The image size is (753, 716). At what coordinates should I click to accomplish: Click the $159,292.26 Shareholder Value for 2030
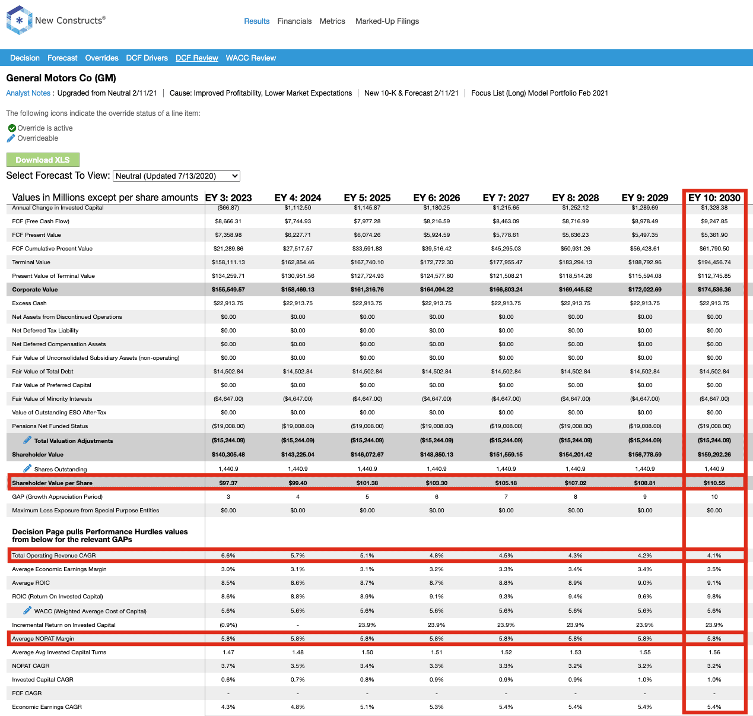tap(714, 455)
